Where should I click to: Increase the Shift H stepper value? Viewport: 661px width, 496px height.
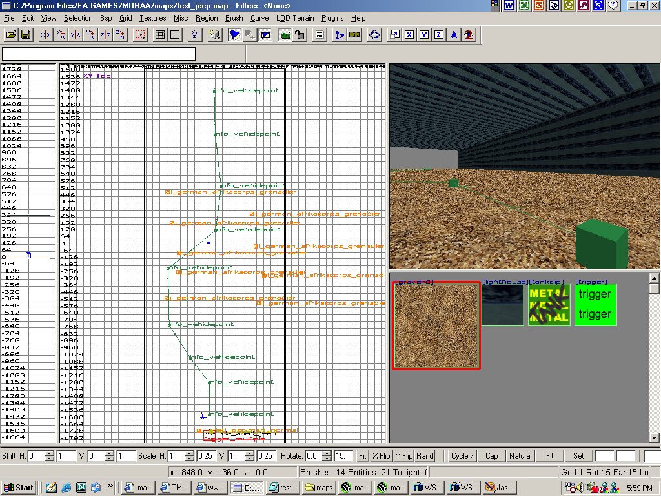[50, 453]
